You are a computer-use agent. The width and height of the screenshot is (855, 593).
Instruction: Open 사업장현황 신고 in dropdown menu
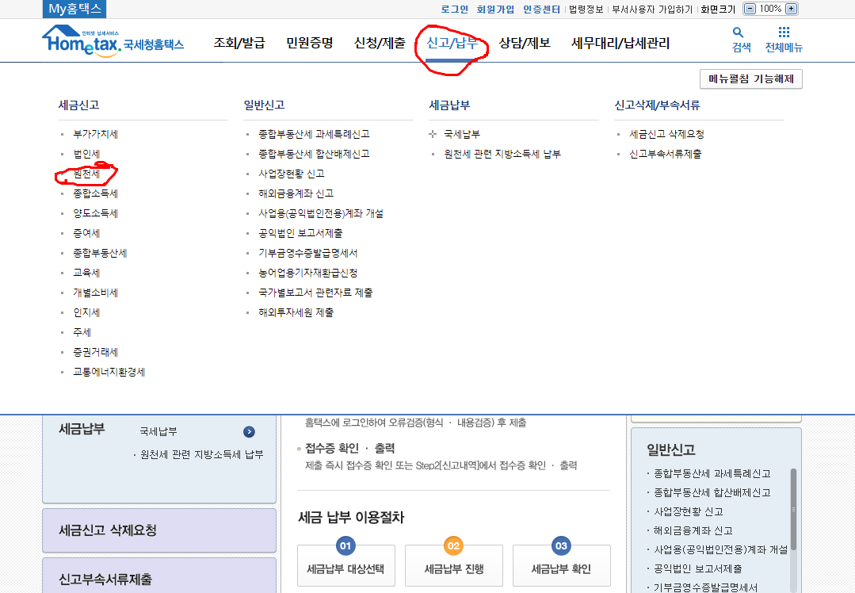292,174
